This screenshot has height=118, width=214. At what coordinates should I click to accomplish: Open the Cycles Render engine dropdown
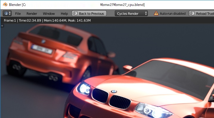131,13
